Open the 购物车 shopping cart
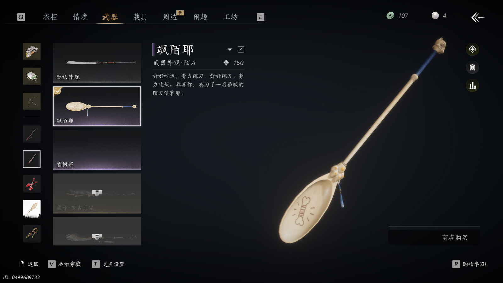 pyautogui.click(x=469, y=264)
